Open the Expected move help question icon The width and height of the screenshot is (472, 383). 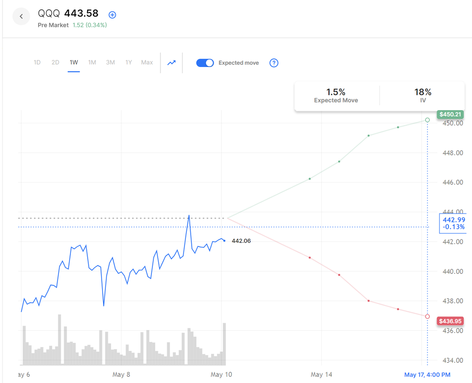274,63
